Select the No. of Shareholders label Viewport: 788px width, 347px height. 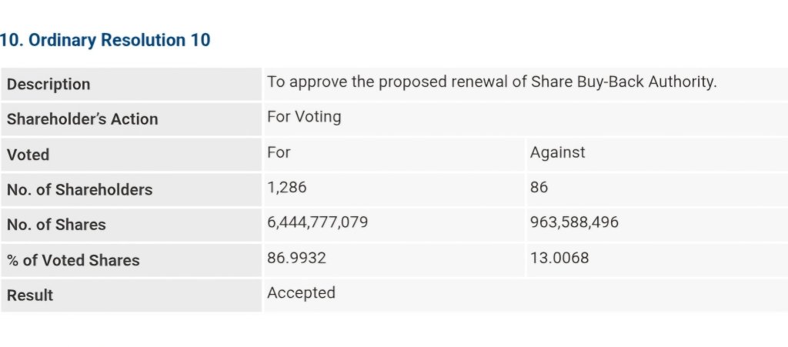click(x=79, y=189)
